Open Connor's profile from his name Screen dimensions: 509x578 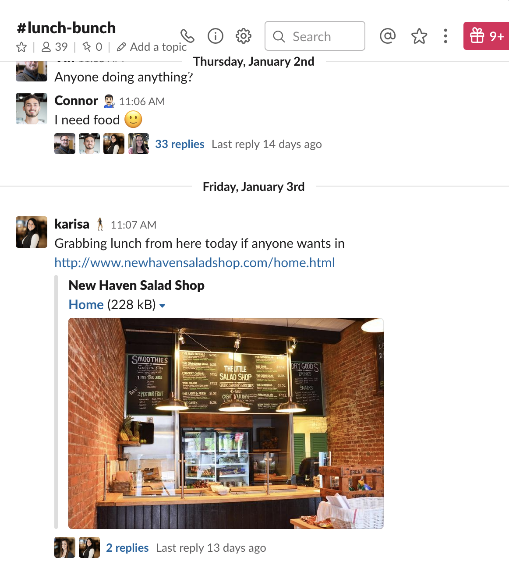(x=76, y=101)
